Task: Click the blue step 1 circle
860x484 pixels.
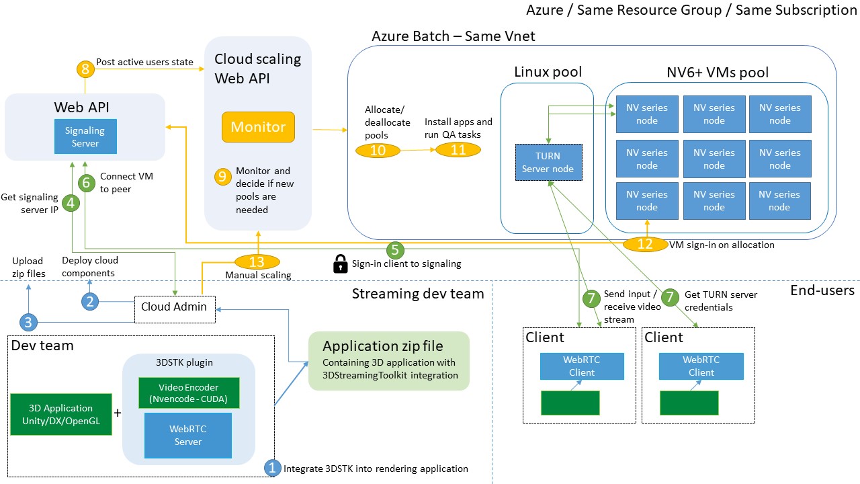Action: click(272, 467)
